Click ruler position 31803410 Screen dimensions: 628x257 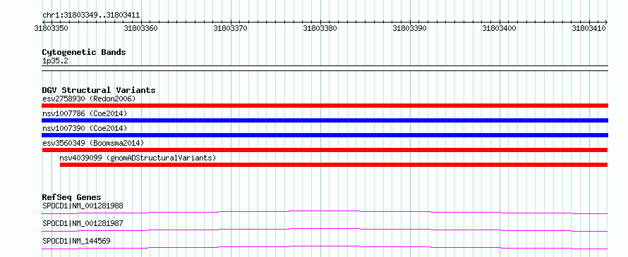(x=588, y=28)
